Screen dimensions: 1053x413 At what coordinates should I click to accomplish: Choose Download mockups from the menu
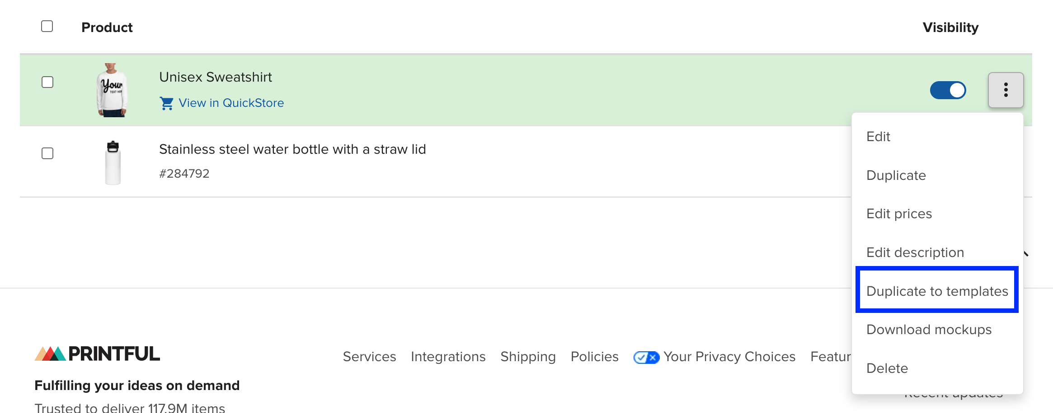pyautogui.click(x=929, y=330)
